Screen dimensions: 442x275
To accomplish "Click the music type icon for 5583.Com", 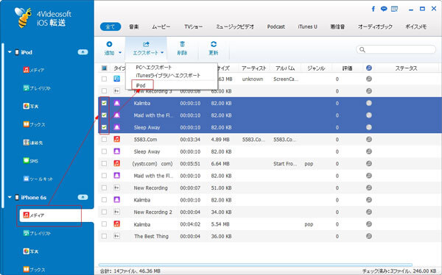I will coord(116,139).
